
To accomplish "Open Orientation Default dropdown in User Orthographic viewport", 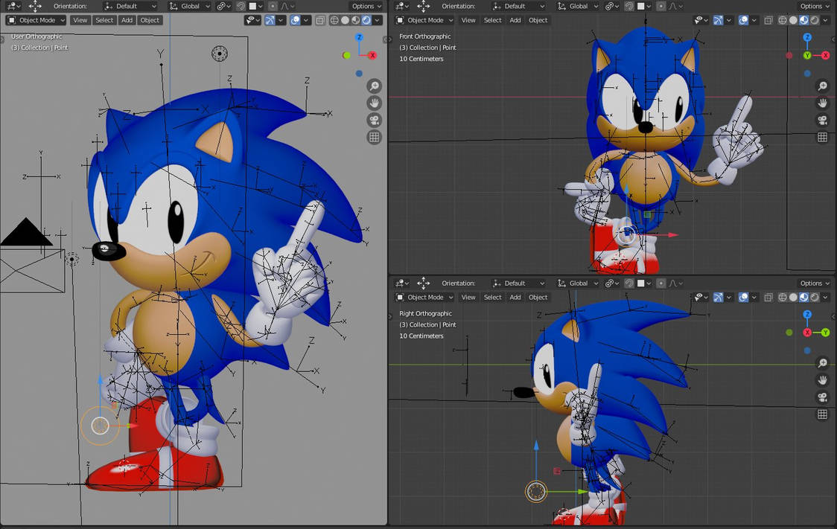I will pyautogui.click(x=131, y=7).
